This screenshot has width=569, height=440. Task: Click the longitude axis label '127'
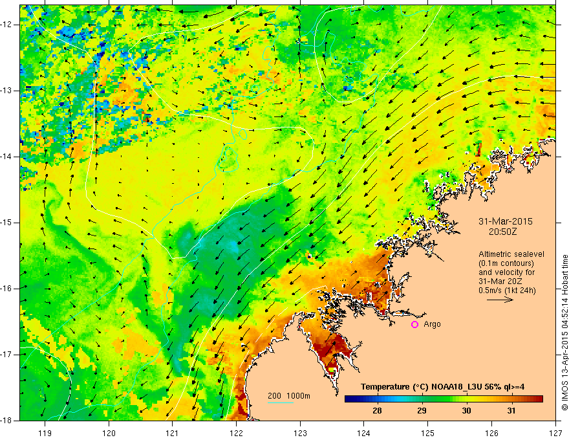tap(555, 433)
